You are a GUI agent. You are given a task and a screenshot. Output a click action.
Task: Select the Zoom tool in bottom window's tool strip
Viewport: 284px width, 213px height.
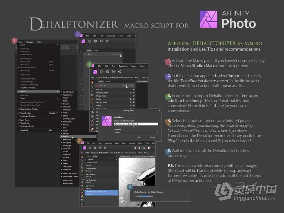[82, 200]
